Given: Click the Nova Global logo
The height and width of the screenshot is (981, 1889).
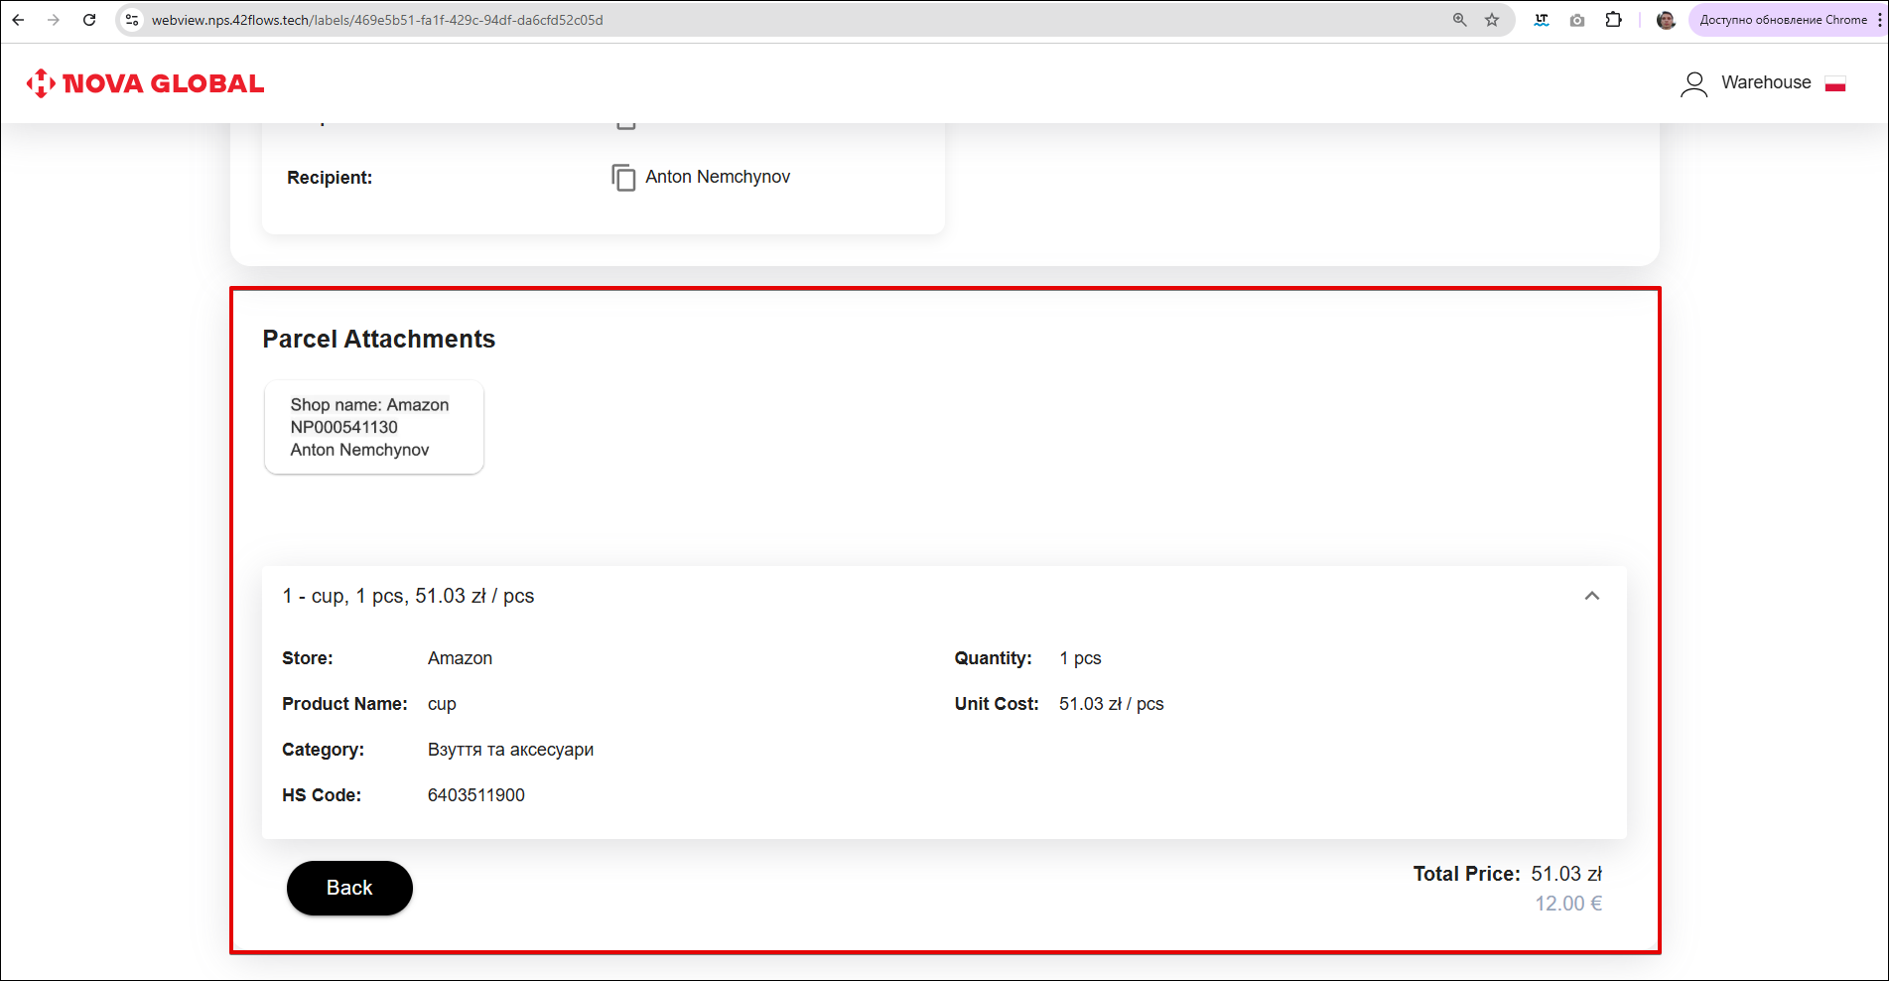Looking at the screenshot, I should (146, 83).
